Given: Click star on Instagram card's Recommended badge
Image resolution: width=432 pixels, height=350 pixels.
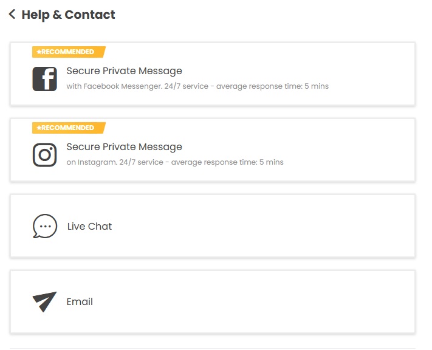Looking at the screenshot, I should click(x=38, y=128).
